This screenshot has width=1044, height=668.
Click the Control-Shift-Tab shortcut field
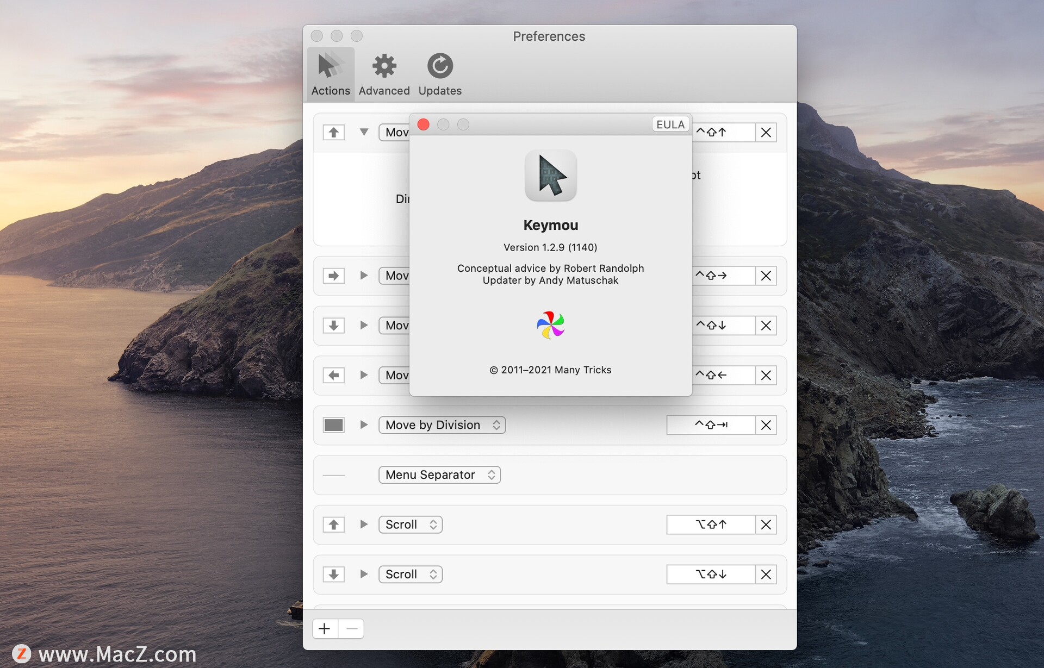(x=711, y=425)
